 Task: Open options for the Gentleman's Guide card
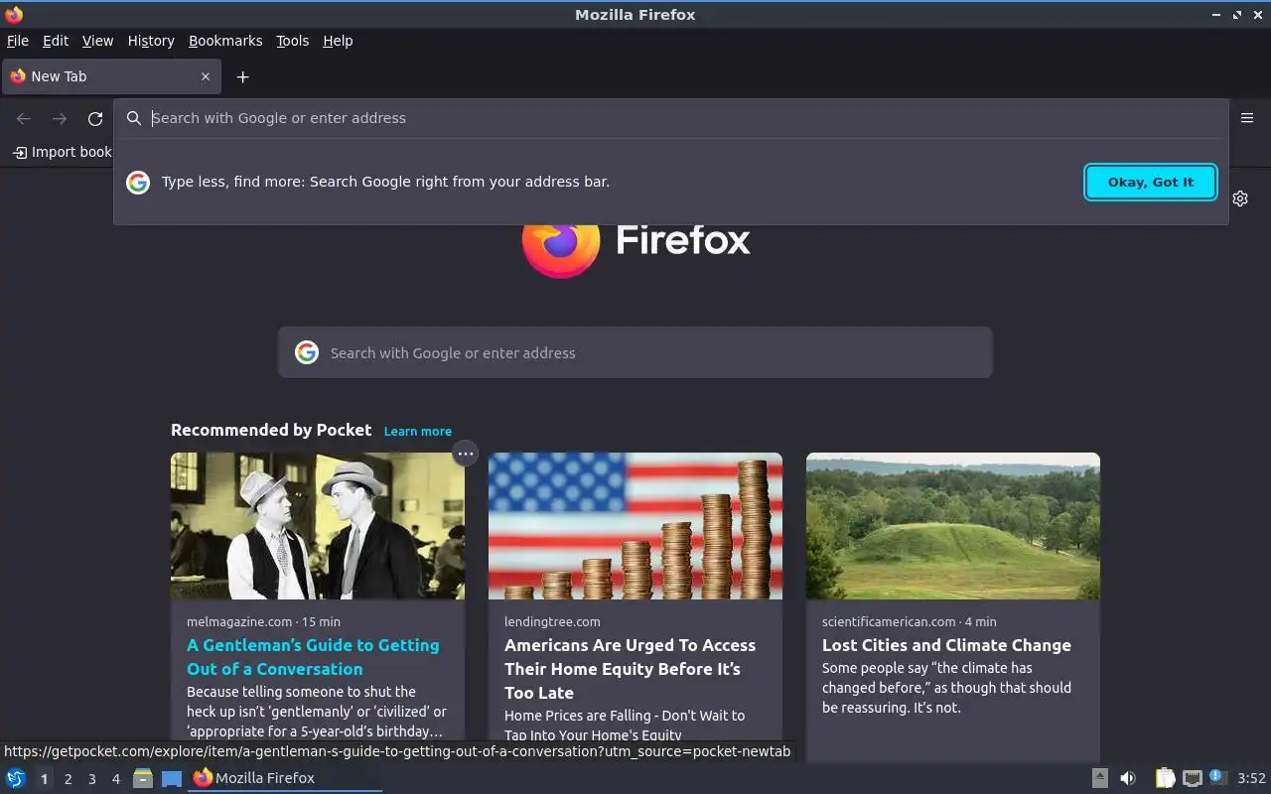pyautogui.click(x=465, y=454)
